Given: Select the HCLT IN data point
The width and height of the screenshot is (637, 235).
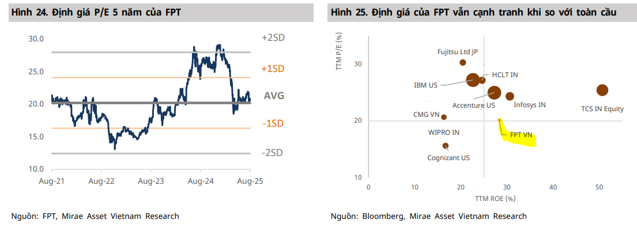Looking at the screenshot, I should pyautogui.click(x=483, y=80).
